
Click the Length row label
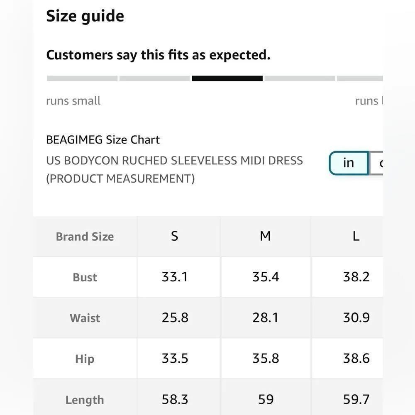click(x=85, y=400)
